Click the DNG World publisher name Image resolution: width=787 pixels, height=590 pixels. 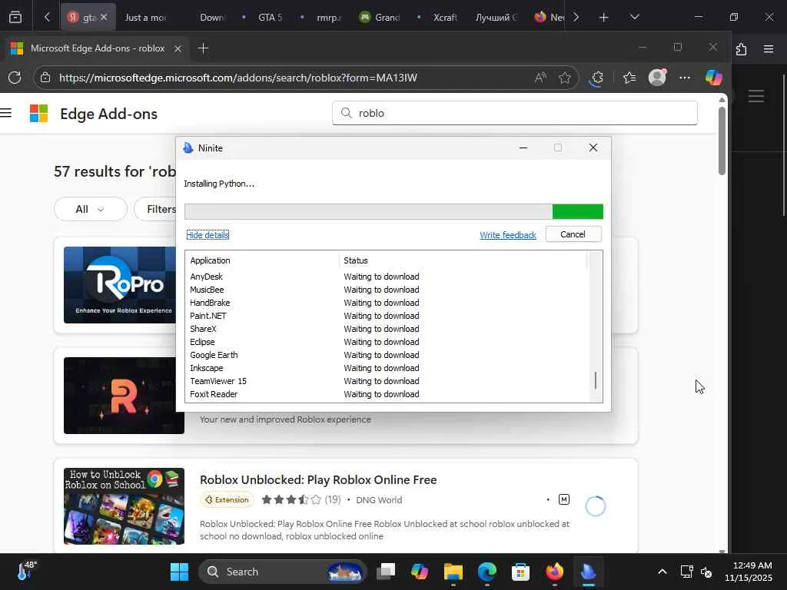379,499
